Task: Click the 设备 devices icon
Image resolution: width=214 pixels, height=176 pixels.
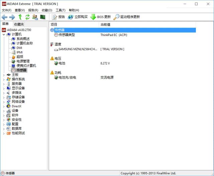Action: [8, 111]
